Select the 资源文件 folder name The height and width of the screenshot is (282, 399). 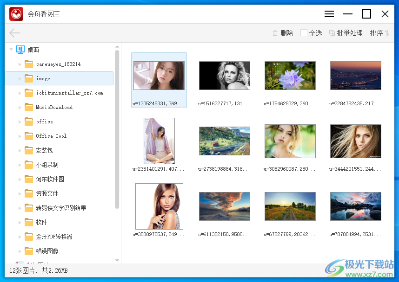pos(47,193)
